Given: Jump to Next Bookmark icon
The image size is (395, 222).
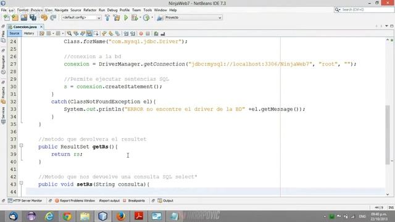Looking at the screenshot, I should [111, 33].
